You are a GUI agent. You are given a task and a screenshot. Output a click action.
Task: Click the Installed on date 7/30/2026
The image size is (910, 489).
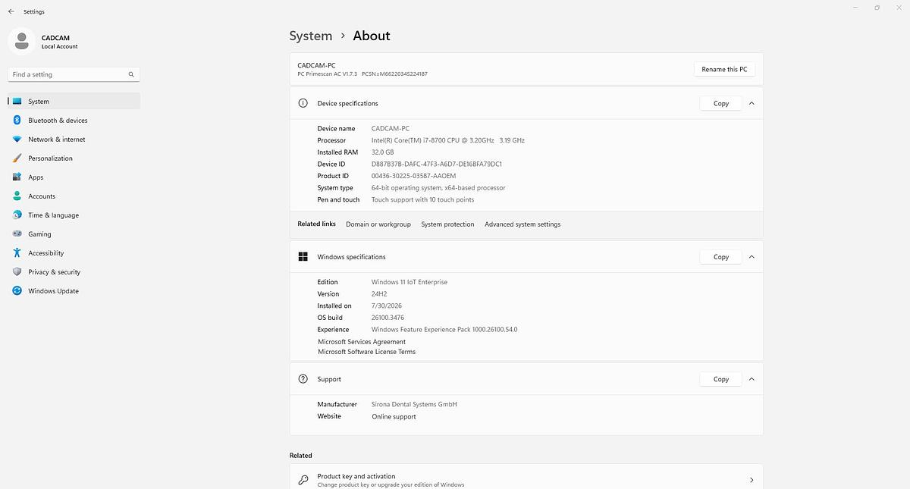387,306
